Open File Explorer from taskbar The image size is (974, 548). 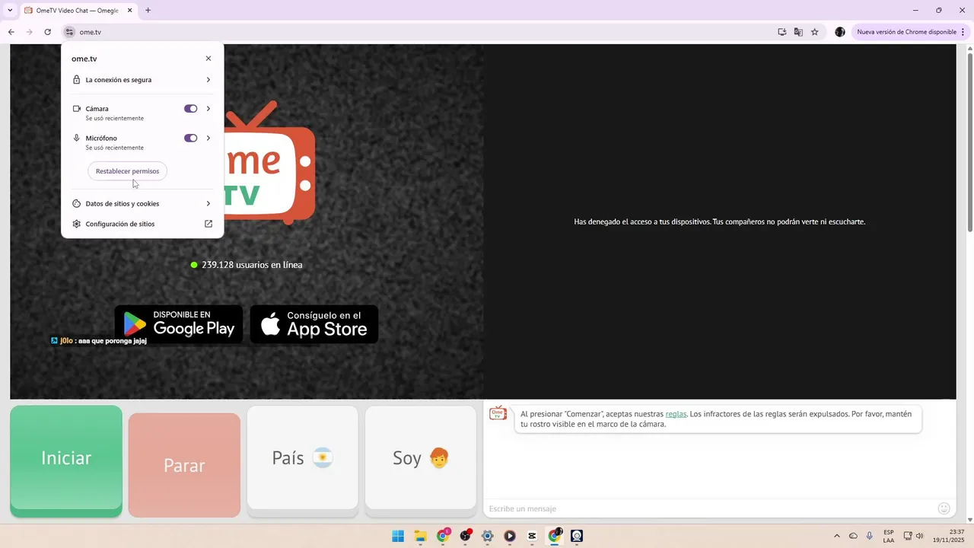(x=420, y=536)
